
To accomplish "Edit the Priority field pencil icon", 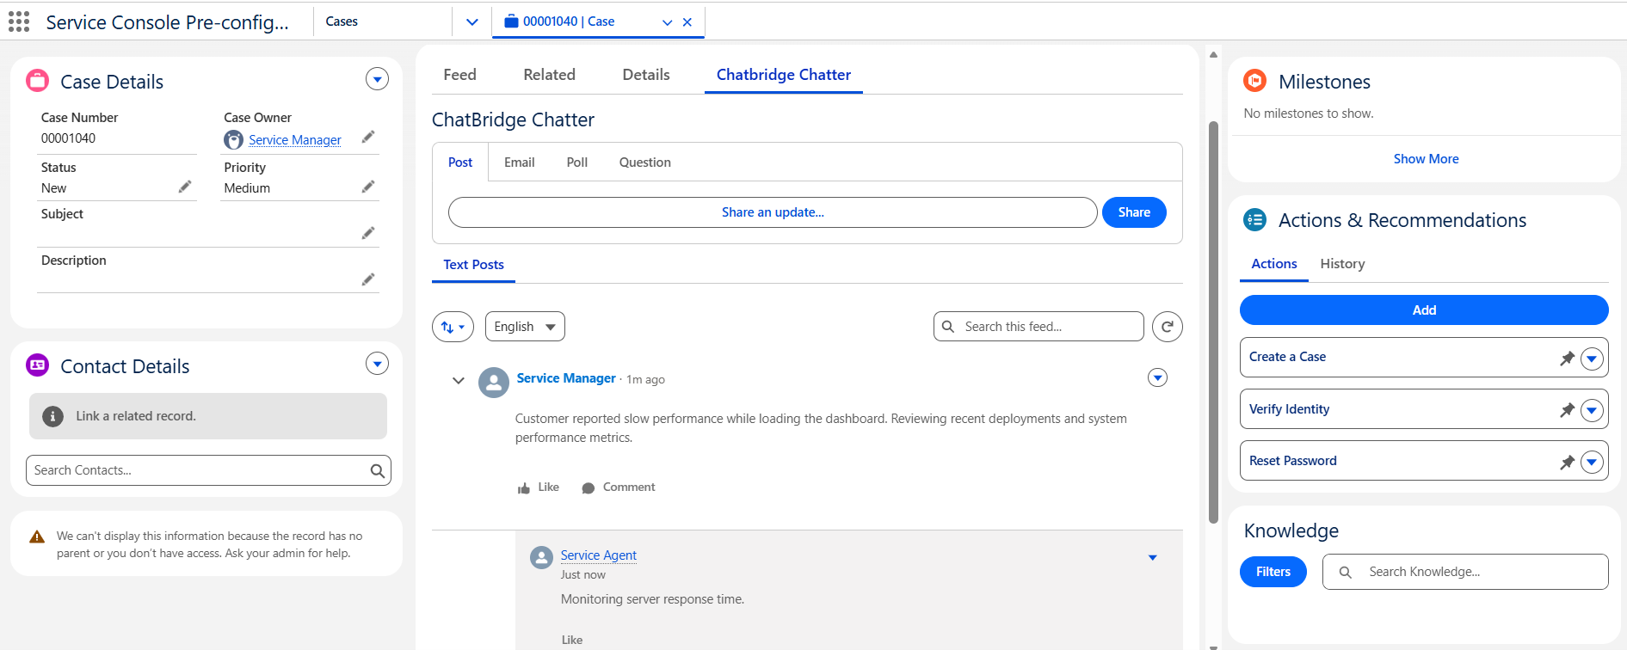I will coord(368,187).
